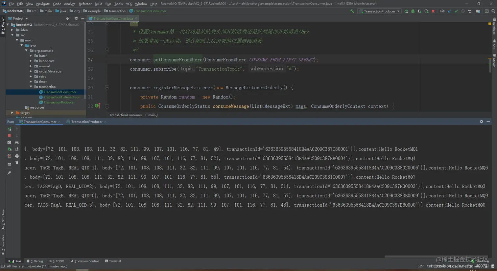
Task: Open Project Structure dialog icon
Action: pyautogui.click(x=478, y=11)
